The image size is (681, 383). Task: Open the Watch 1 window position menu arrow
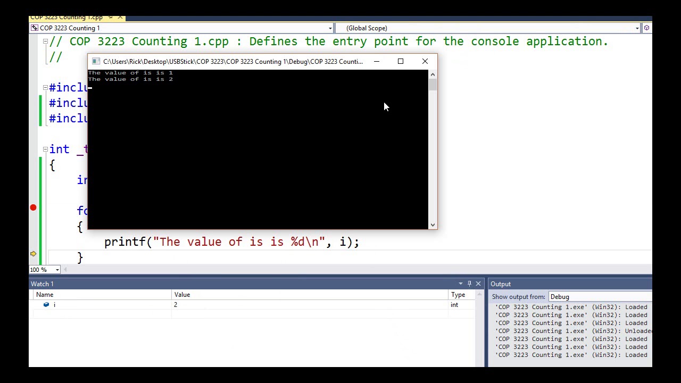click(x=460, y=284)
